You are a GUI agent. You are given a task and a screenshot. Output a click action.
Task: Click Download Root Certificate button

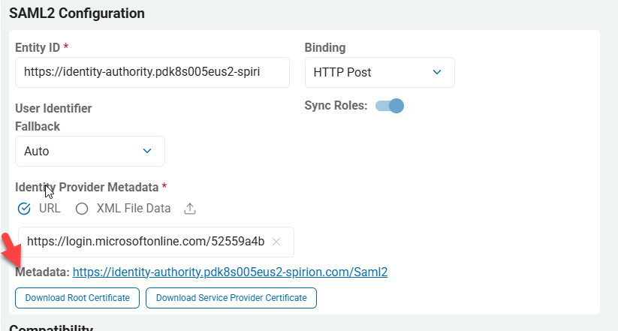[77, 298]
